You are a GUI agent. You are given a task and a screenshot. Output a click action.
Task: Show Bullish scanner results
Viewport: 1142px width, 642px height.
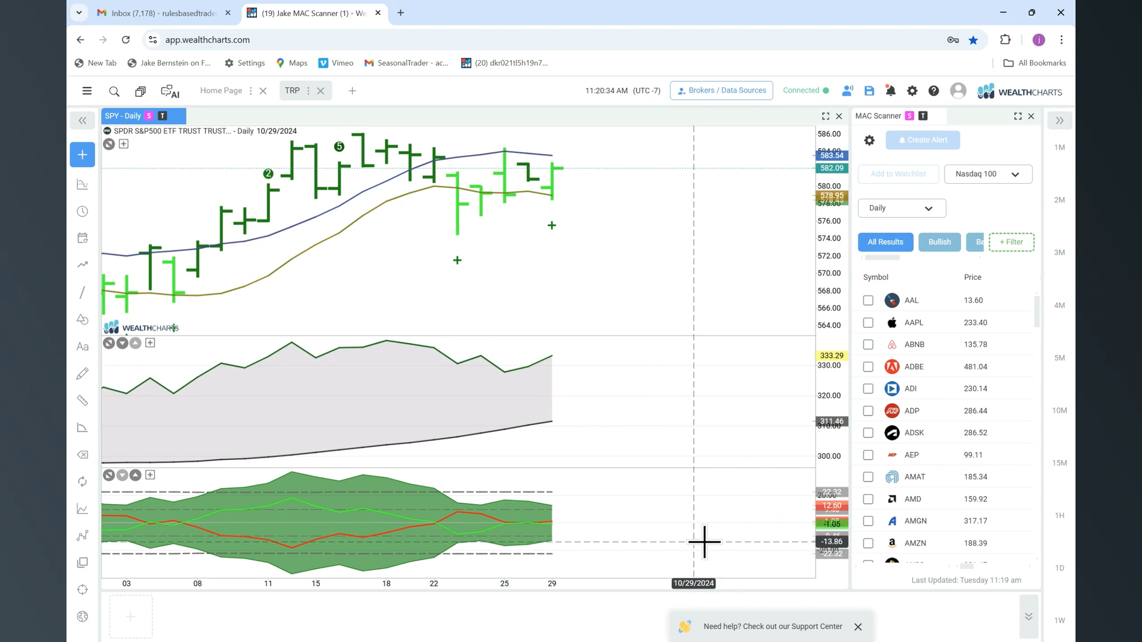click(939, 242)
